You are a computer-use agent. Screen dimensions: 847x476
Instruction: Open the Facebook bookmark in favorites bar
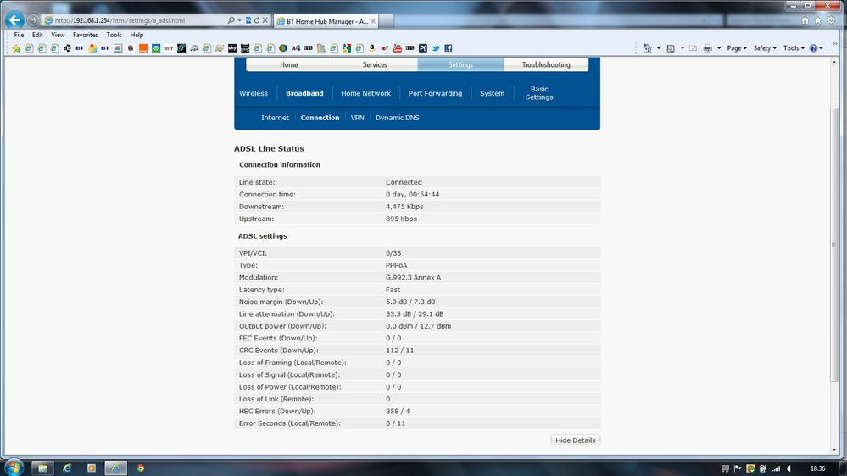(449, 48)
